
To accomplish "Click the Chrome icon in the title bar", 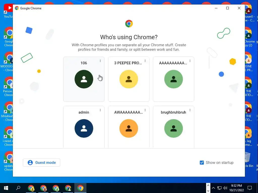I will 17,8.
